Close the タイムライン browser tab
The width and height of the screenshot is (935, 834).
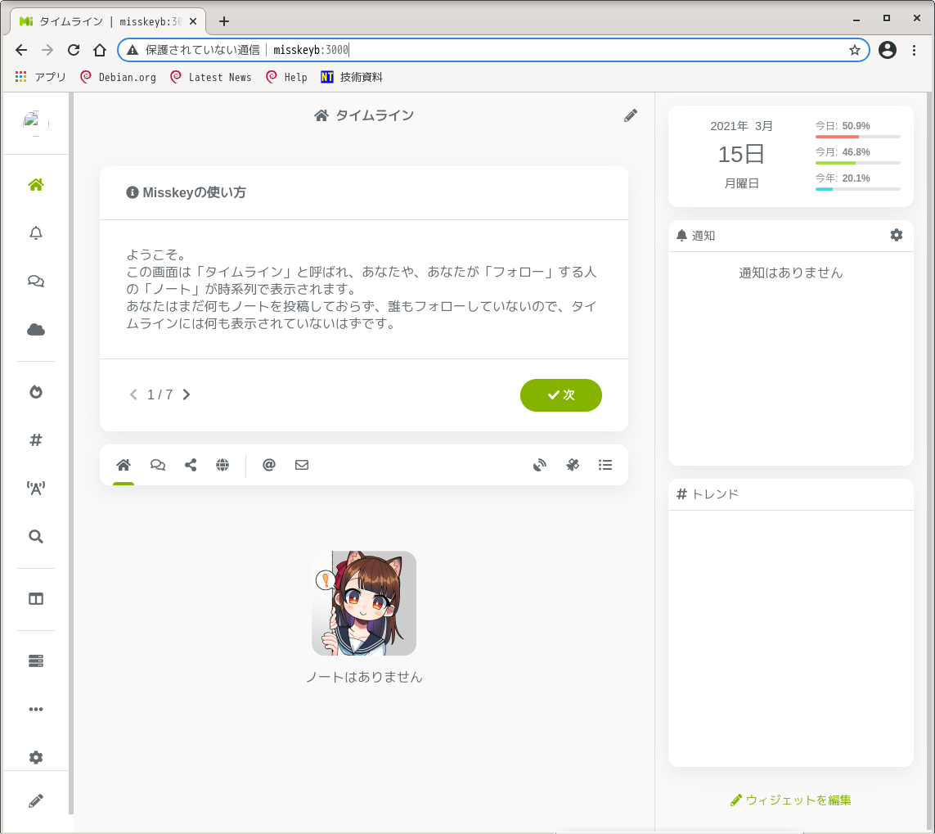tap(192, 21)
